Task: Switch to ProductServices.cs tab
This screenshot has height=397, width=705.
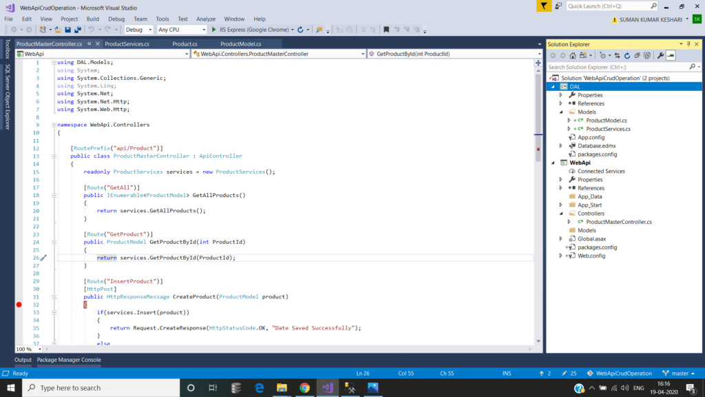Action: [127, 44]
